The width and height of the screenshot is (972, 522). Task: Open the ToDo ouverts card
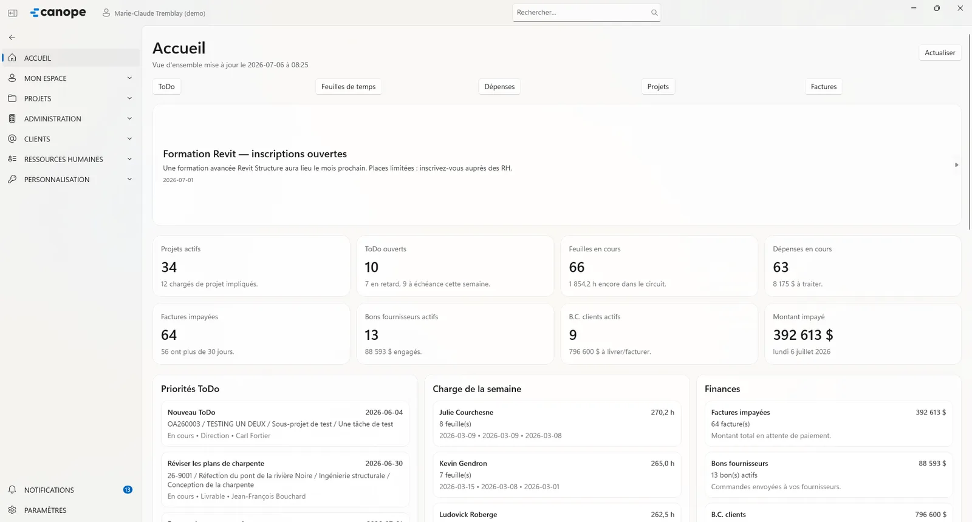pos(455,266)
